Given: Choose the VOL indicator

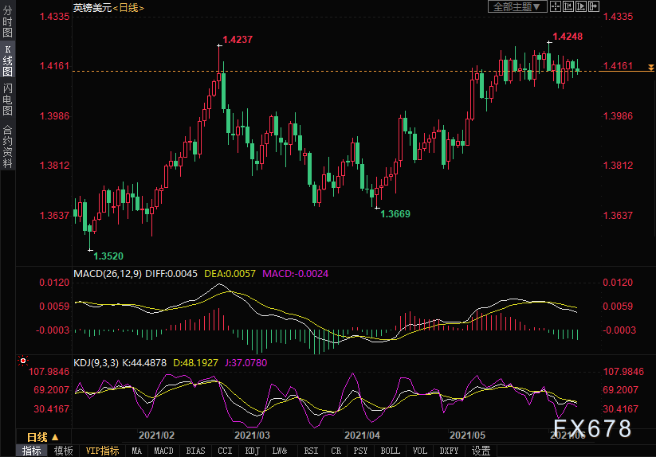Looking at the screenshot, I should click(x=419, y=451).
